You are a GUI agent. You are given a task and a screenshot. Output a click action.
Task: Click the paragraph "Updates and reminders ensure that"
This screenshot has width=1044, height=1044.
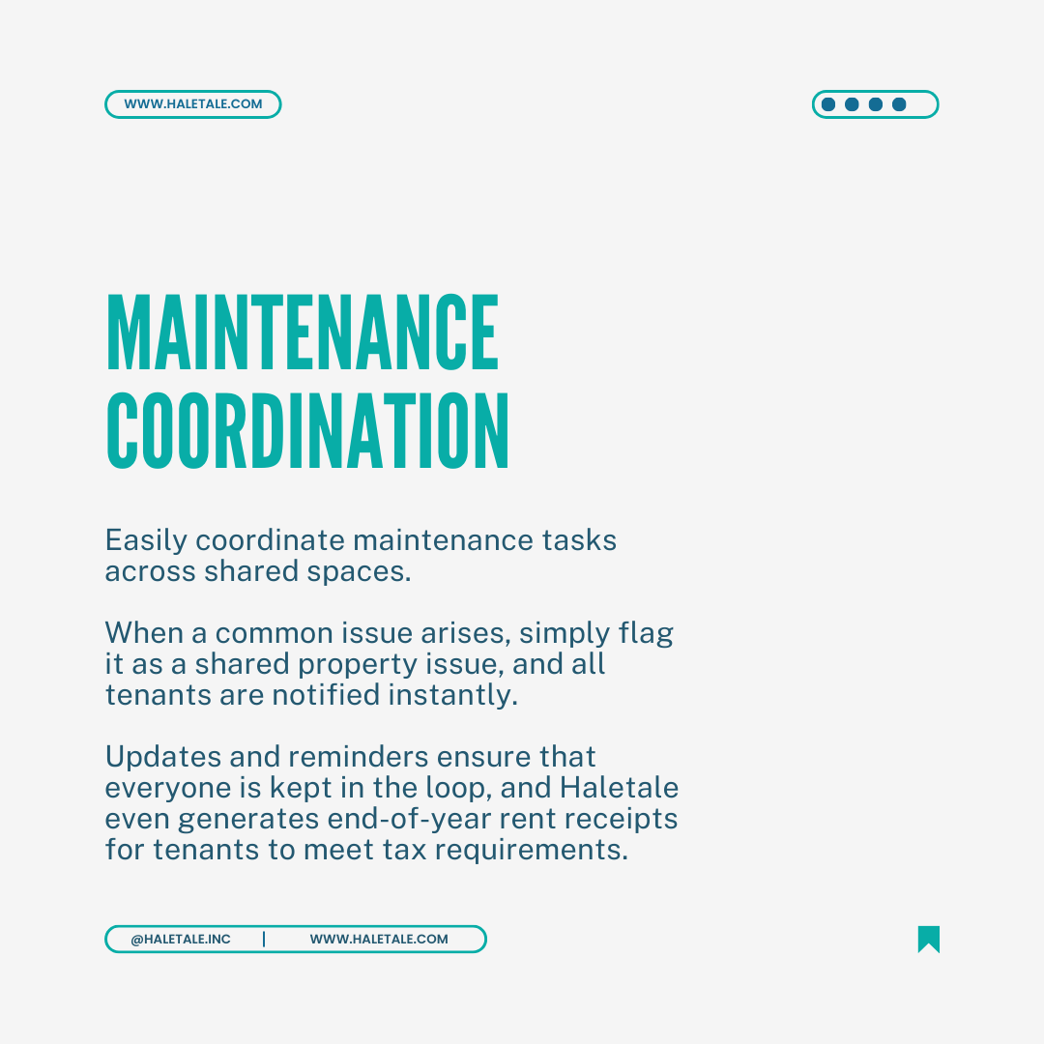point(391,803)
